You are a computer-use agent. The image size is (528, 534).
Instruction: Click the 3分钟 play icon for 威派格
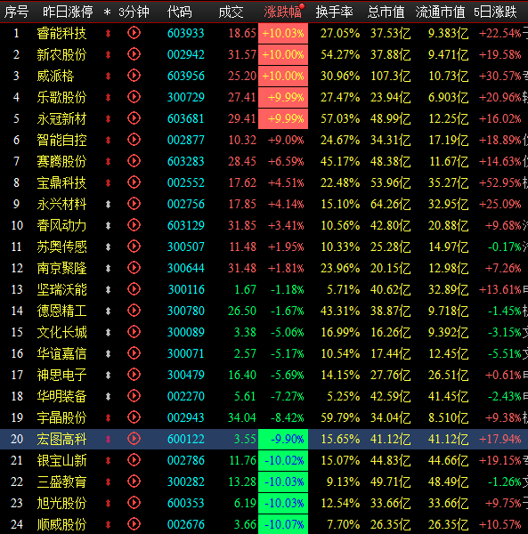134,76
